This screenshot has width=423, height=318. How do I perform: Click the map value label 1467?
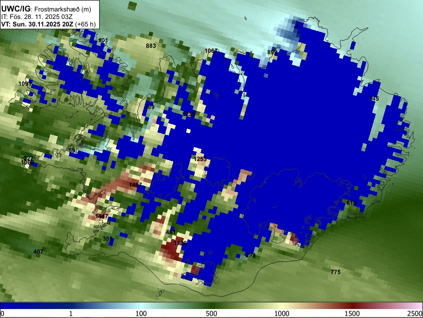click(135, 185)
